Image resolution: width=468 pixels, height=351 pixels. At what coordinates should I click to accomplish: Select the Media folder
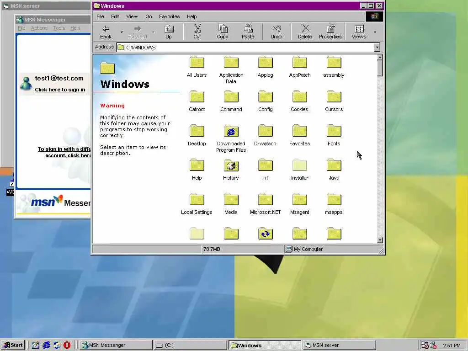pos(231,204)
